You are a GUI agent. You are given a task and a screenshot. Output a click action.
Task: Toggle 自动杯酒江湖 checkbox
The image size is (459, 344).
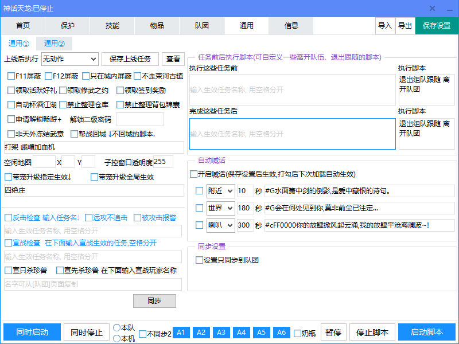point(11,105)
